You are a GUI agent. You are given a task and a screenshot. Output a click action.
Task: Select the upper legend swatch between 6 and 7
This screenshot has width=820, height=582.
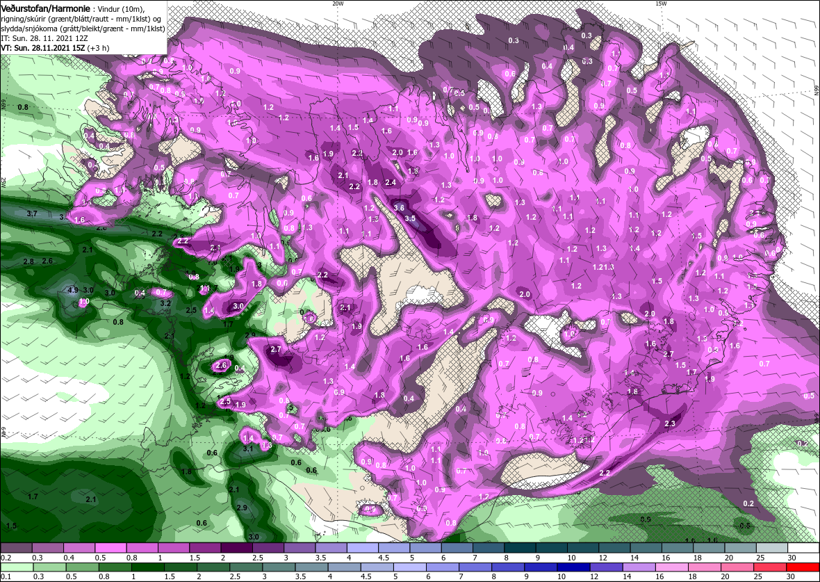[x=457, y=547]
